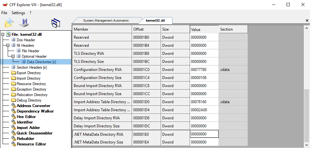This screenshot has width=310, height=148.
Task: Open Section Headers [x] tree node
Action: 32,67
